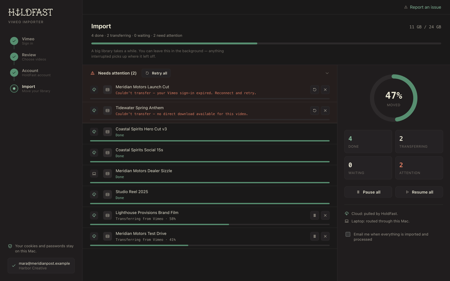Image resolution: width=450 pixels, height=281 pixels.
Task: Cancel the Meridian Motors Test Drive transfer
Action: 325,236
